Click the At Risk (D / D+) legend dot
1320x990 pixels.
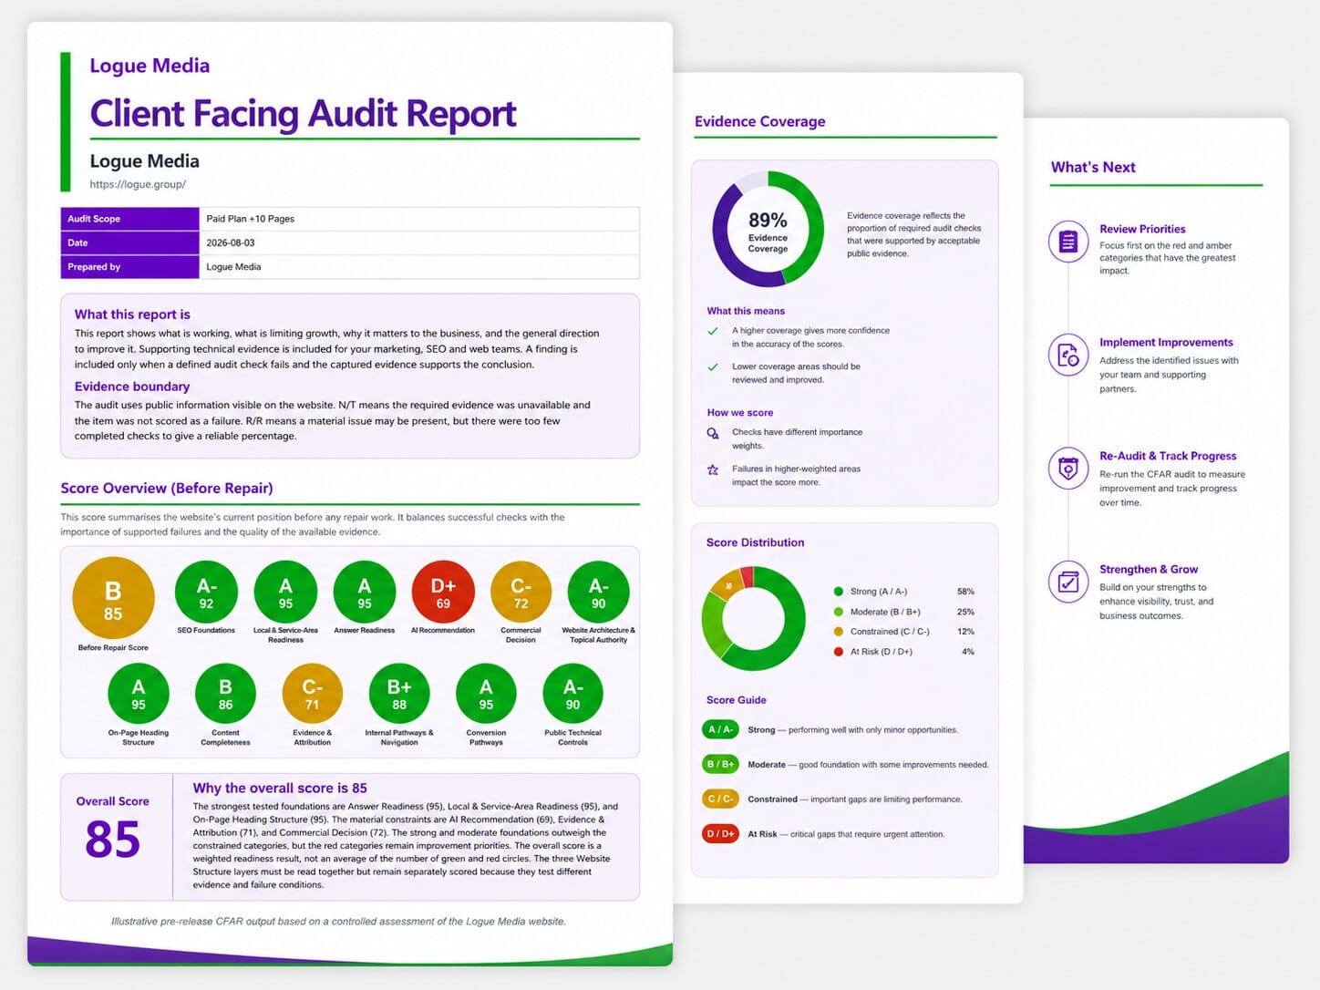(x=839, y=652)
